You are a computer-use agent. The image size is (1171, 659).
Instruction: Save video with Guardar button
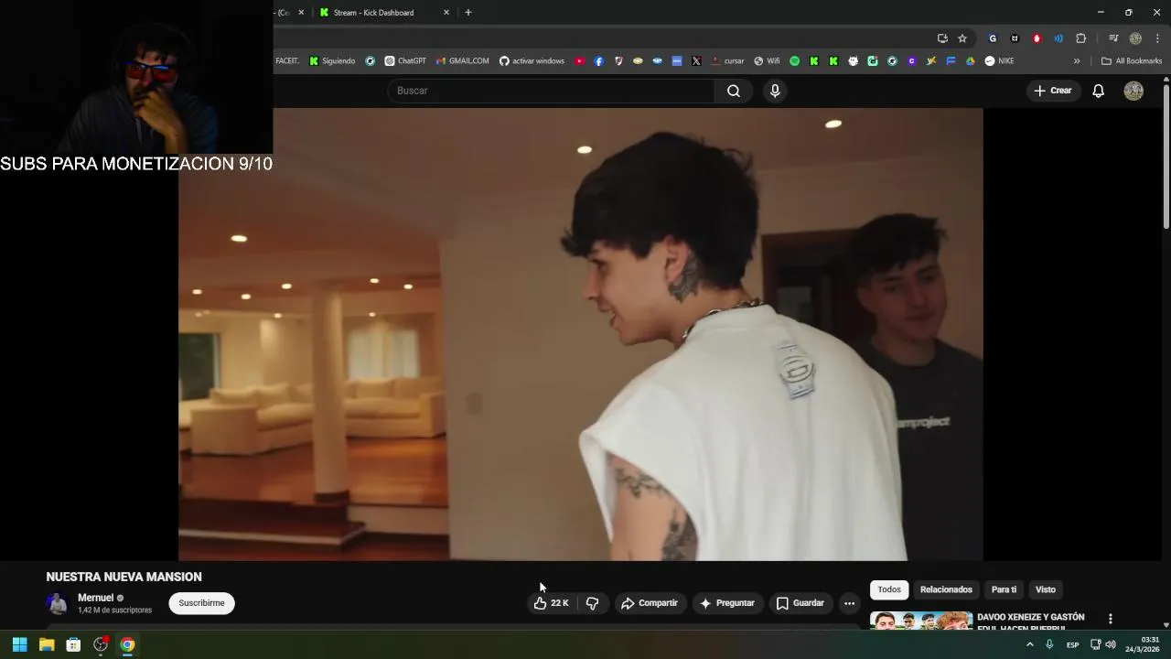tap(800, 603)
